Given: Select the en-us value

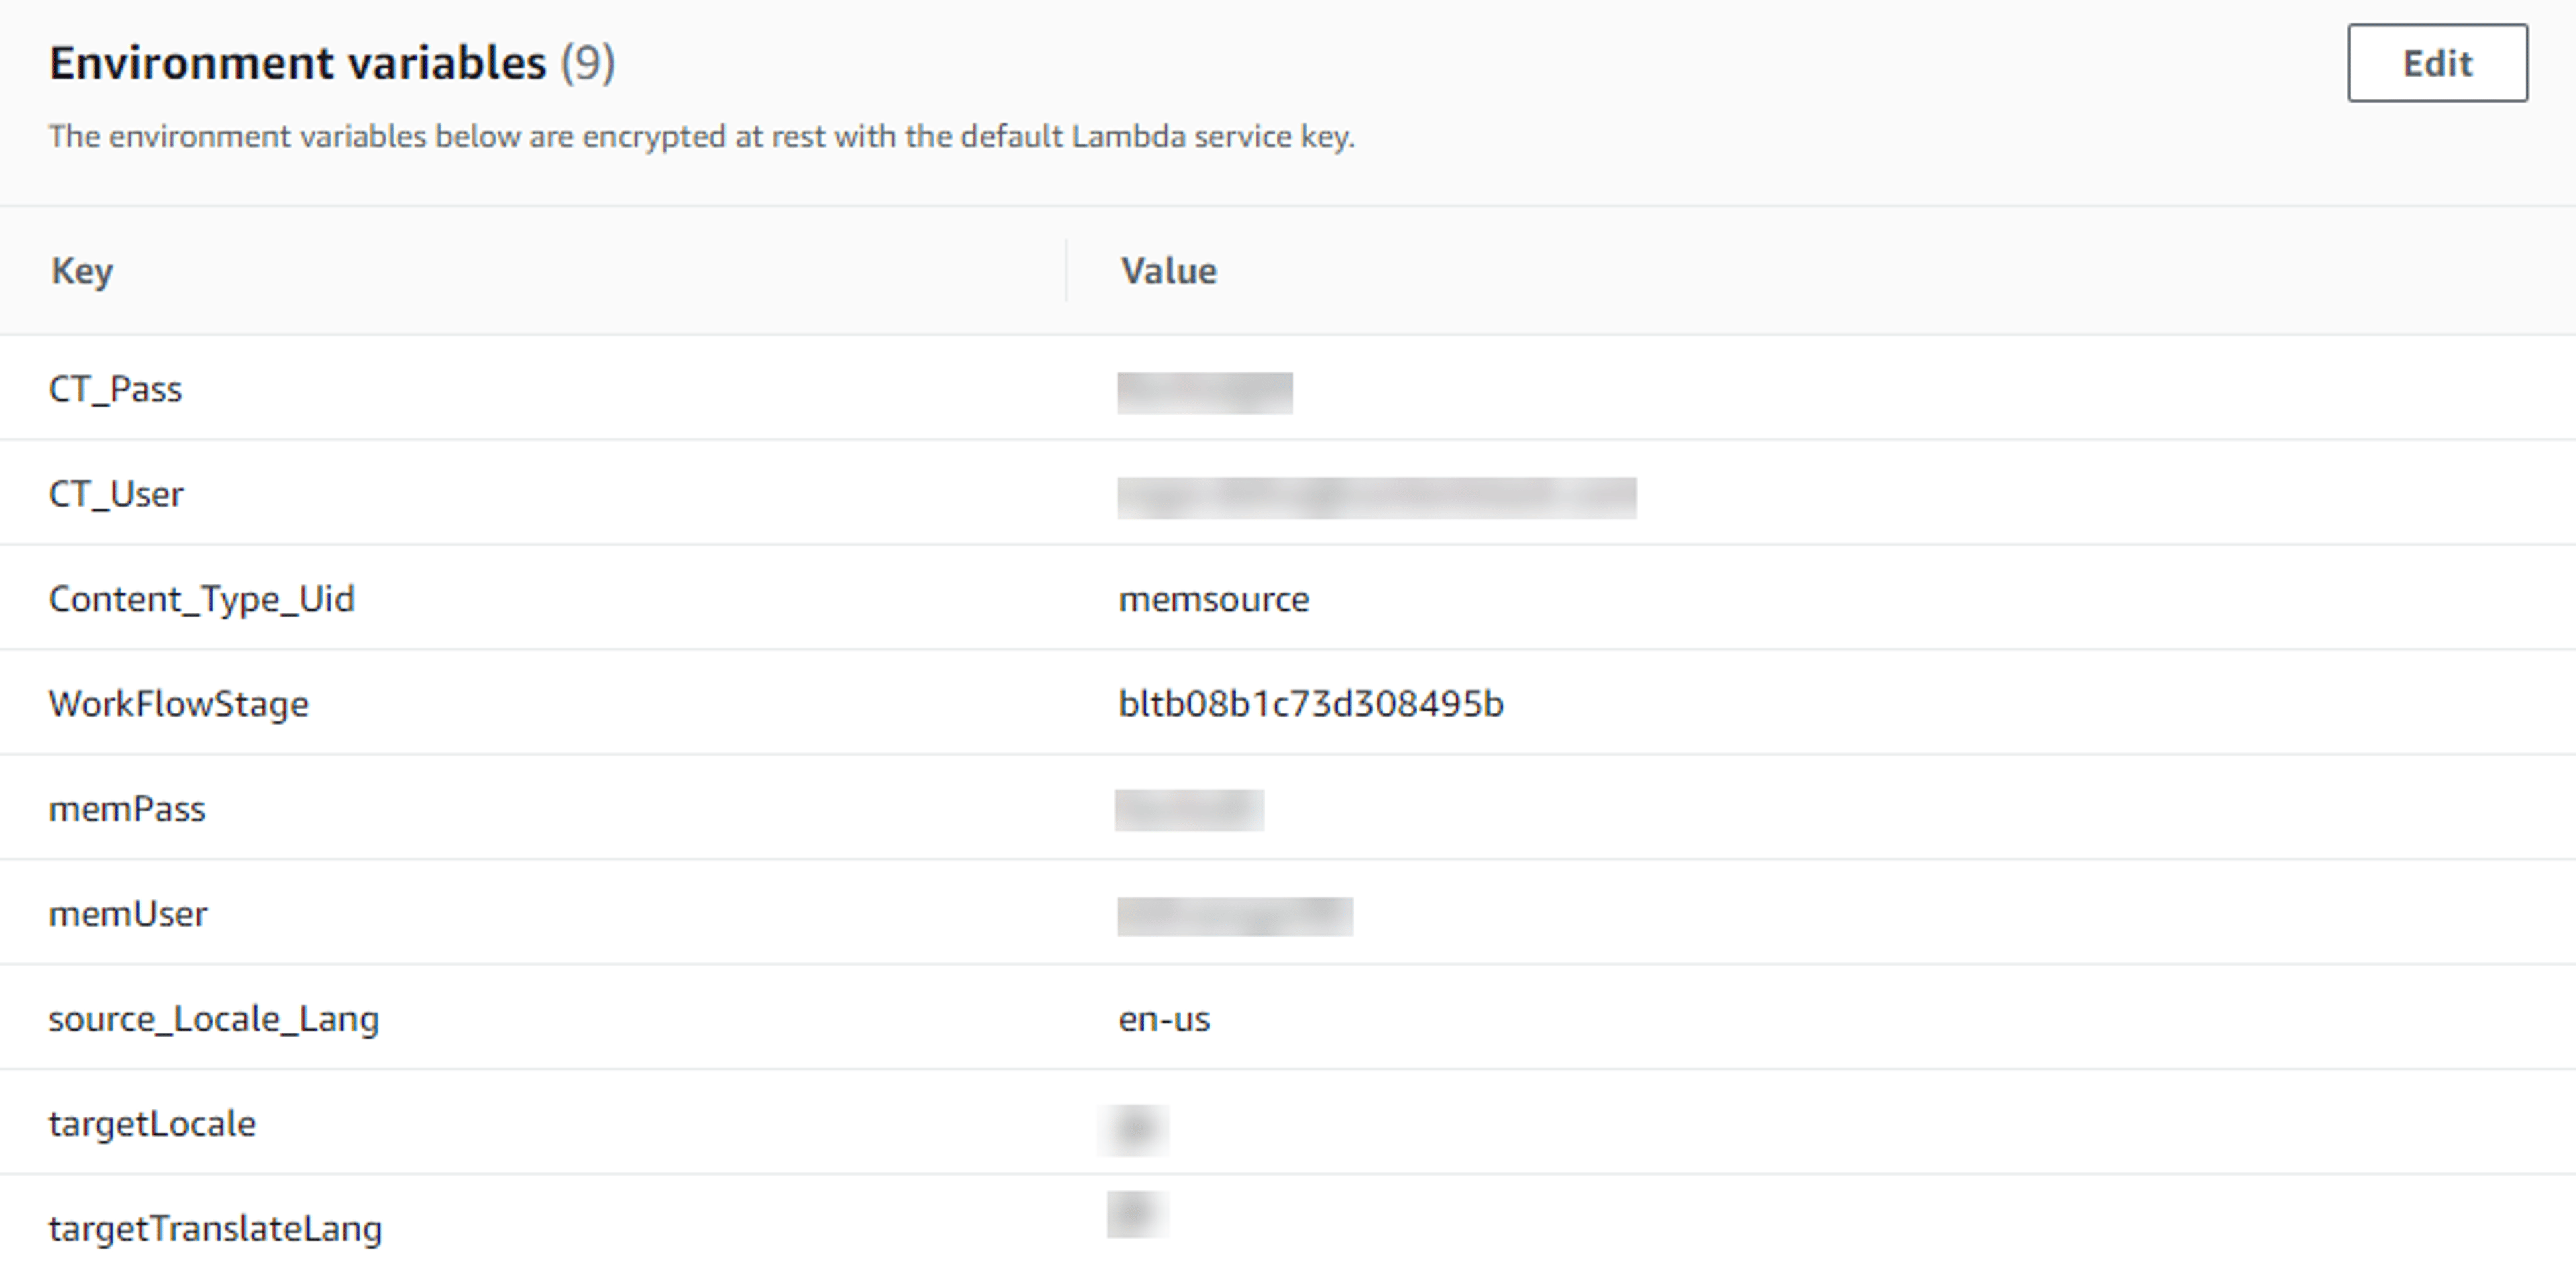Looking at the screenshot, I should [1164, 1019].
